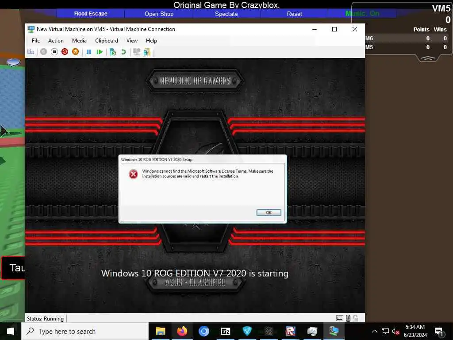Shut down the VM with the red power icon
The height and width of the screenshot is (340, 453).
pyautogui.click(x=65, y=52)
